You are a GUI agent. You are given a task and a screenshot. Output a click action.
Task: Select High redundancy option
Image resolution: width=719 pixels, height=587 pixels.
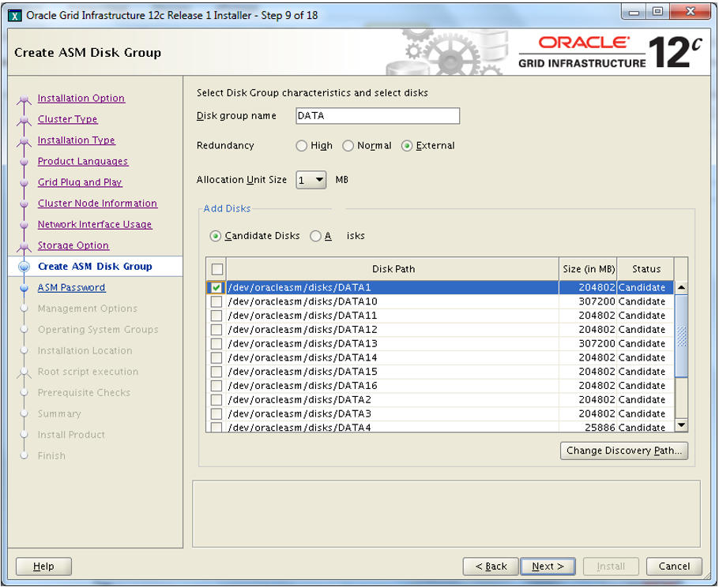[x=301, y=146]
